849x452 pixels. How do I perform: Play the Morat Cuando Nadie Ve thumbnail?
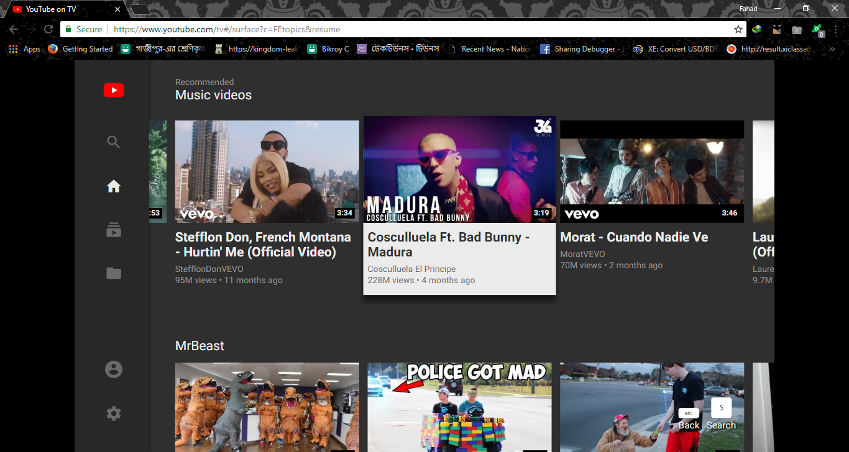pos(652,171)
